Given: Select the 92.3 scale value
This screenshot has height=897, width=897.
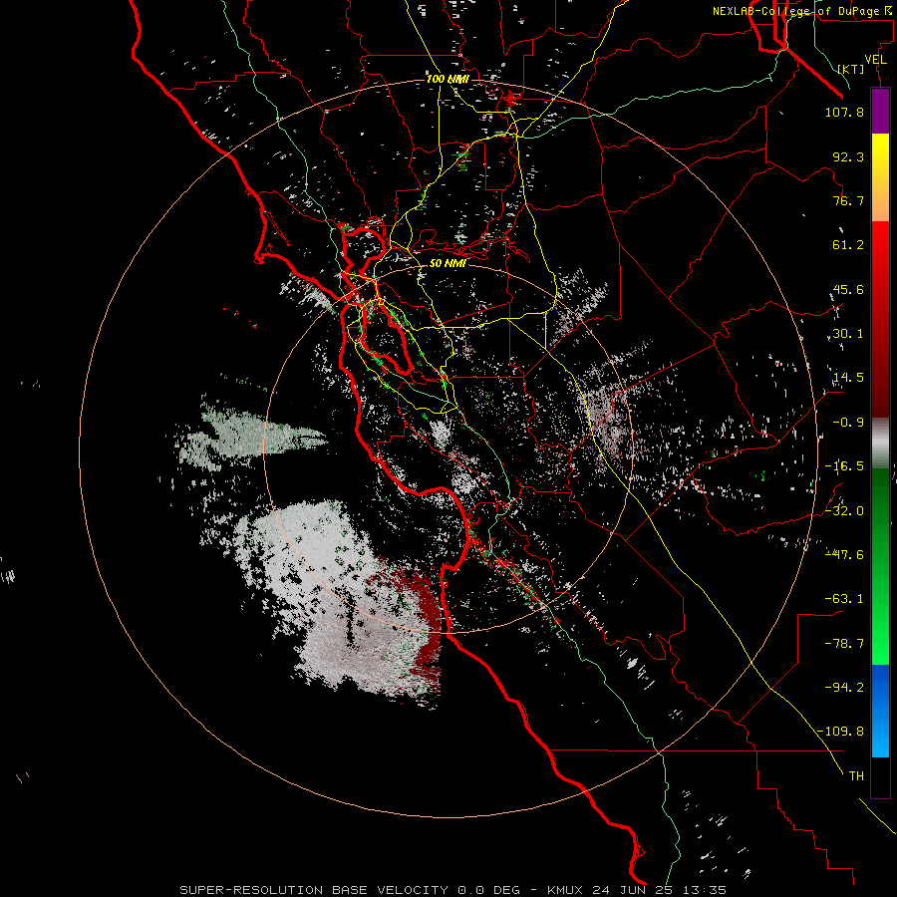Looking at the screenshot, I should coord(848,156).
